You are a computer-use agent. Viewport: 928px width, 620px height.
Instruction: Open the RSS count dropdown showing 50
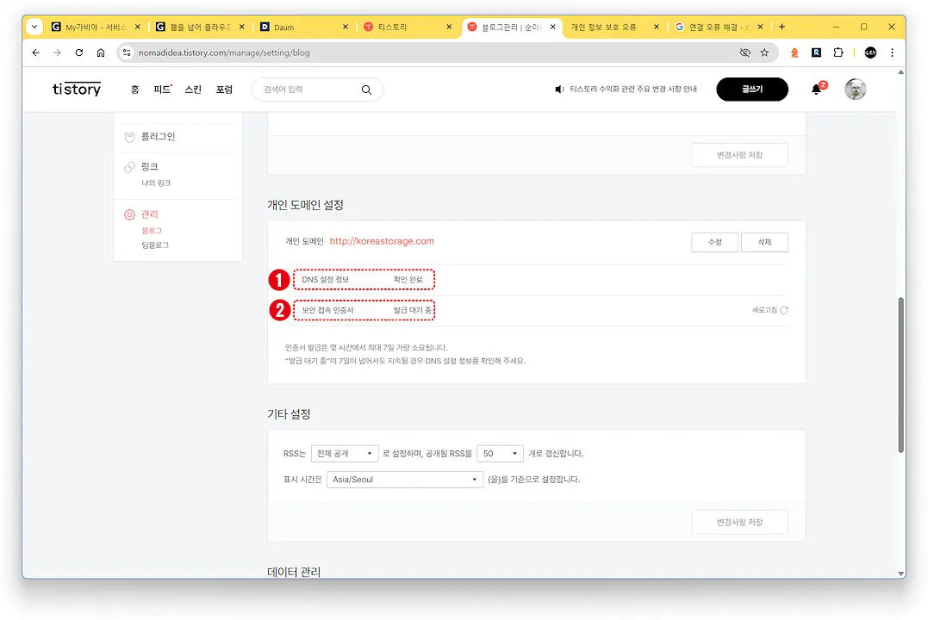click(500, 455)
